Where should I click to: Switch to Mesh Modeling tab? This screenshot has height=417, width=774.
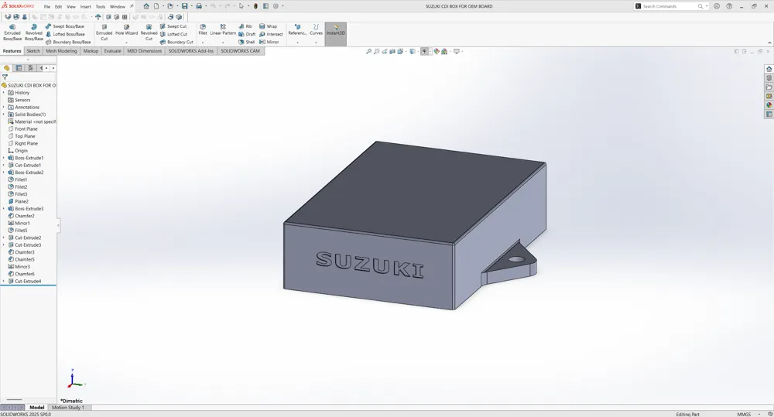point(61,51)
